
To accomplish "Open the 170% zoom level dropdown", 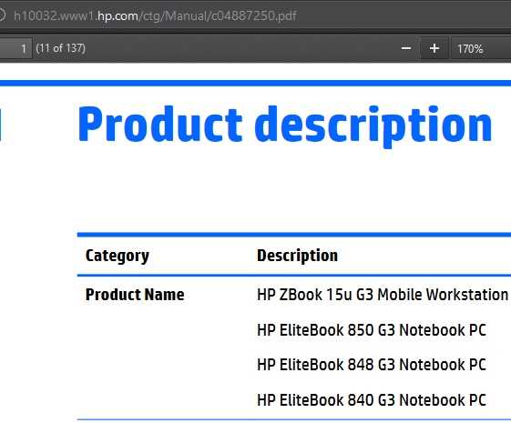I will [x=481, y=49].
